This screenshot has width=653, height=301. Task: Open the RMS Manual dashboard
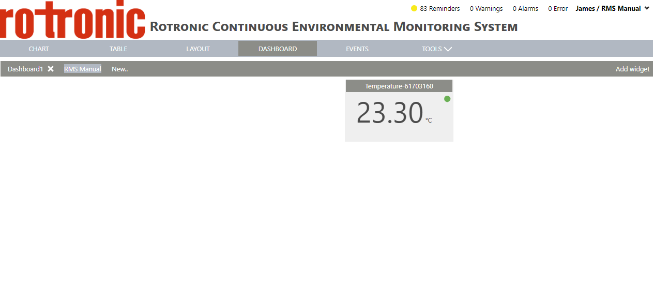[83, 69]
